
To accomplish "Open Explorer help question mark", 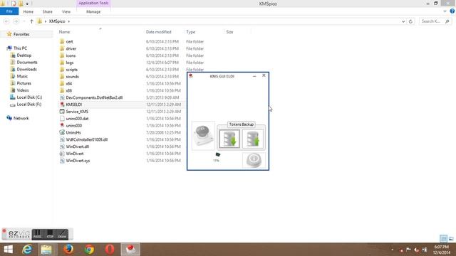I will coord(452,11).
